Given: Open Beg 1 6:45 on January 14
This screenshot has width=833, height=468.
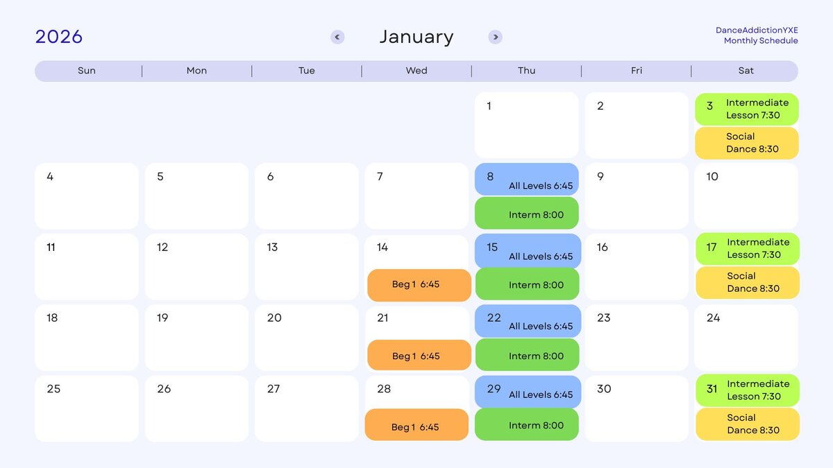Looking at the screenshot, I should coord(419,285).
